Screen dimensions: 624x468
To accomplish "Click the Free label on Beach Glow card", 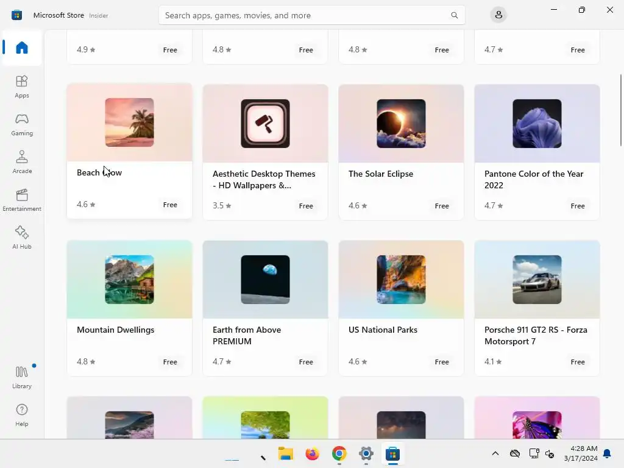I will click(x=170, y=205).
